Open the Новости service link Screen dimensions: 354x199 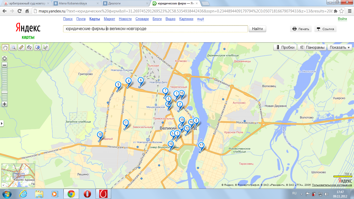pyautogui.click(x=125, y=19)
